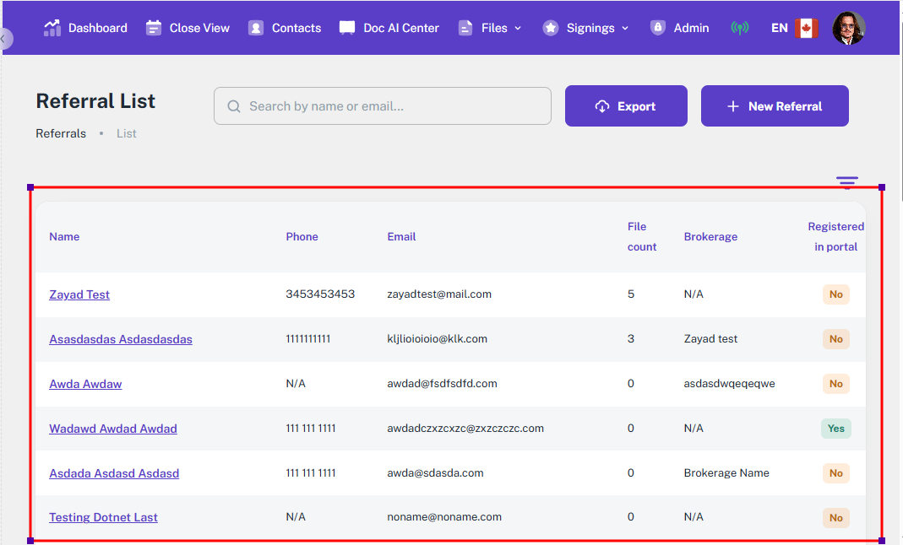The image size is (903, 545).
Task: Click the Dashboard chart icon
Action: click(52, 28)
